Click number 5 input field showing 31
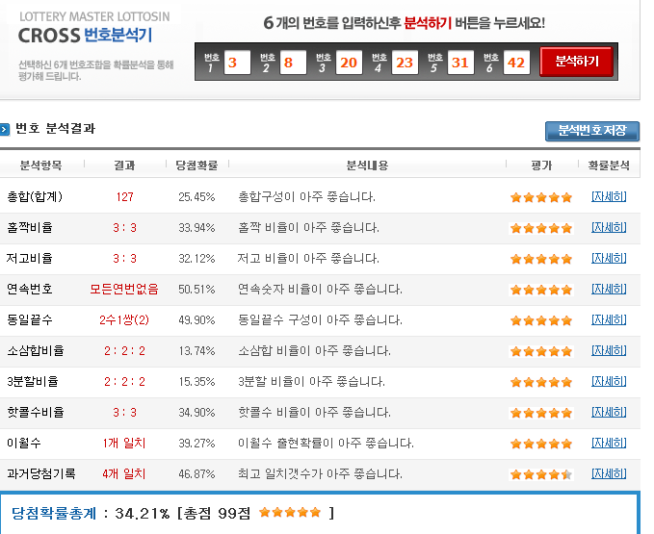 click(x=460, y=64)
